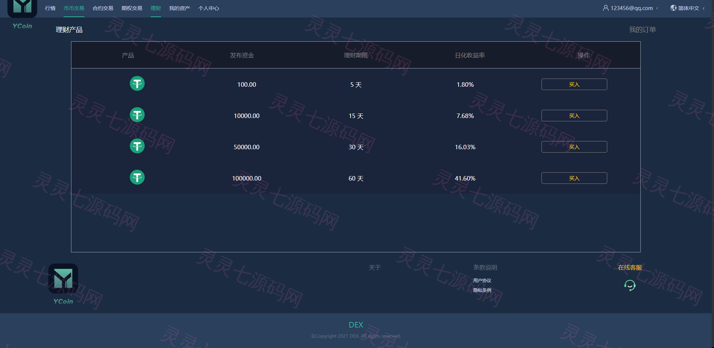Click the 条款说明 footer heading
The image size is (714, 348).
click(485, 268)
